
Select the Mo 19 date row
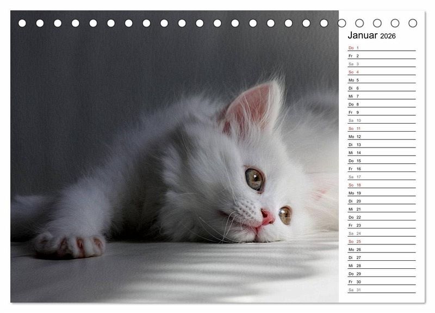click(381, 193)
